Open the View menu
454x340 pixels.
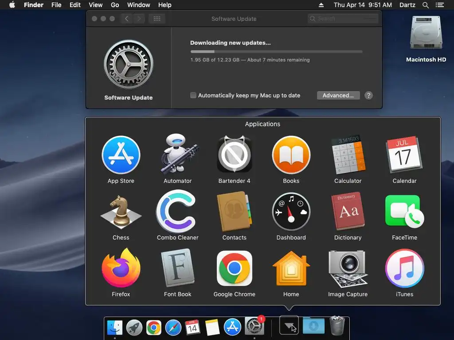[96, 5]
